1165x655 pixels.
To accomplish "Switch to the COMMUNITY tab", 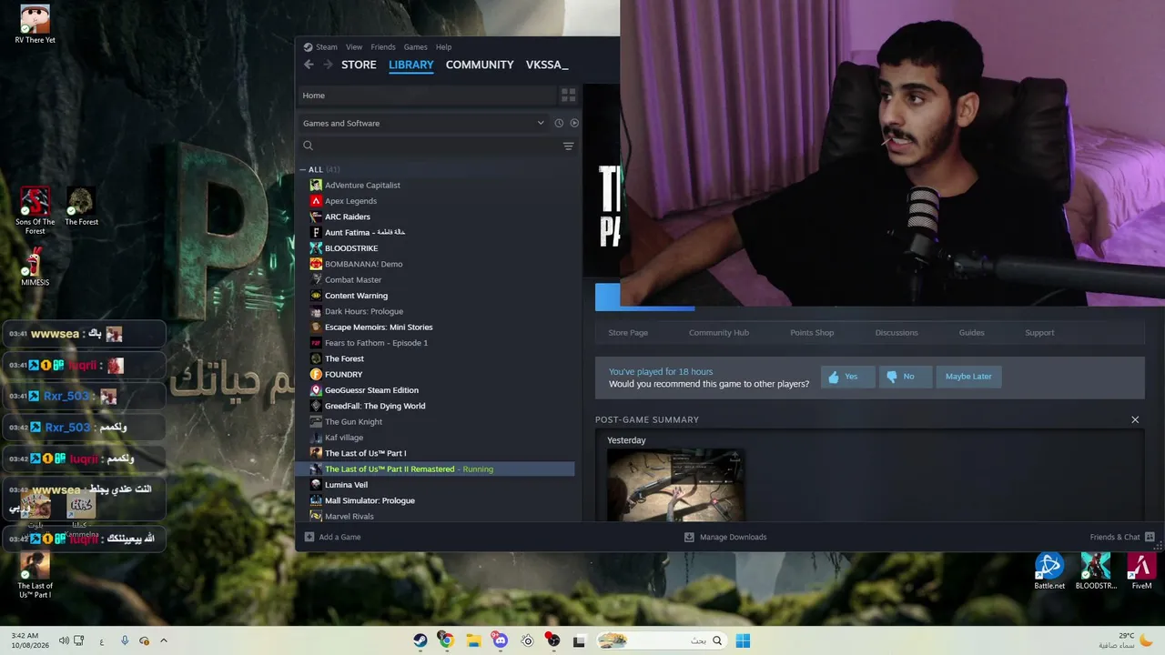I will pos(480,65).
